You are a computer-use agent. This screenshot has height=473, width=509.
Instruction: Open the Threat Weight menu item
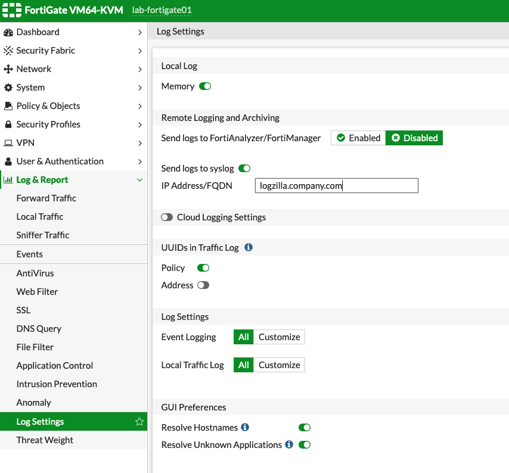tap(45, 440)
